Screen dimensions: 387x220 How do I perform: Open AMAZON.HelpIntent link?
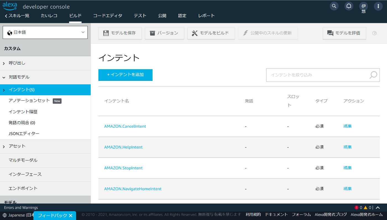click(123, 147)
